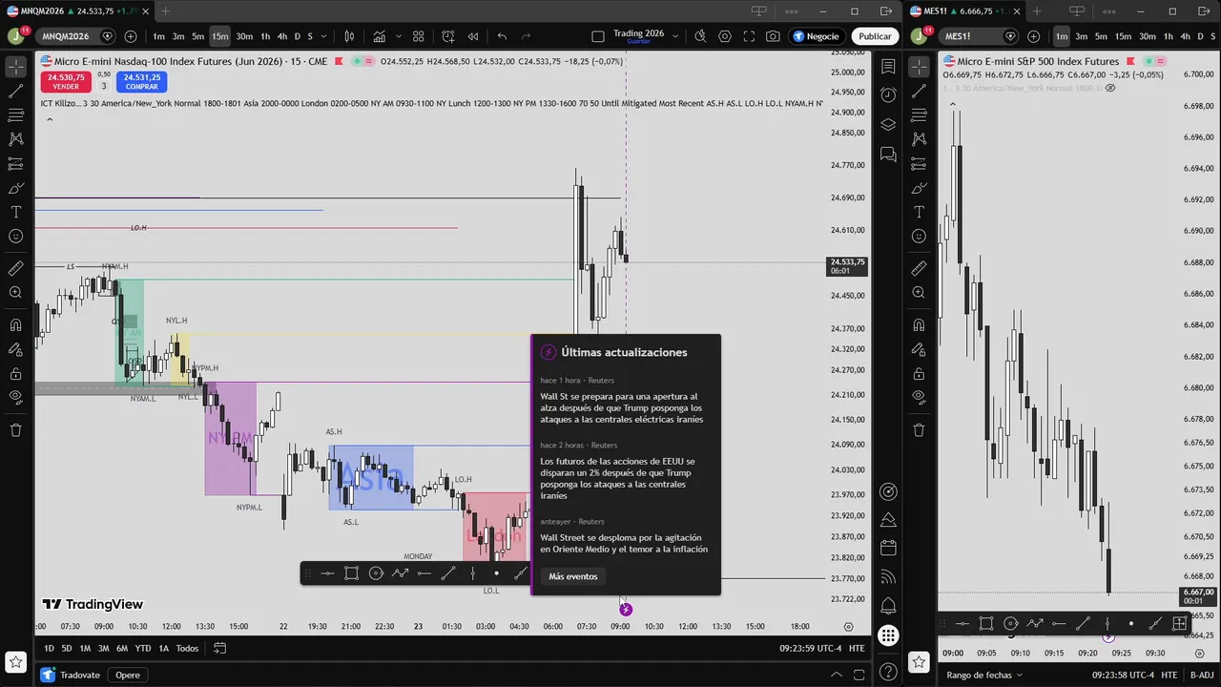The height and width of the screenshot is (687, 1221).
Task: Open the indicator templates grid icon
Action: point(418,36)
